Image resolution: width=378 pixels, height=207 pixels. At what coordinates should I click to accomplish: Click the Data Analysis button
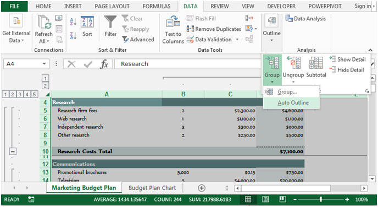305,19
